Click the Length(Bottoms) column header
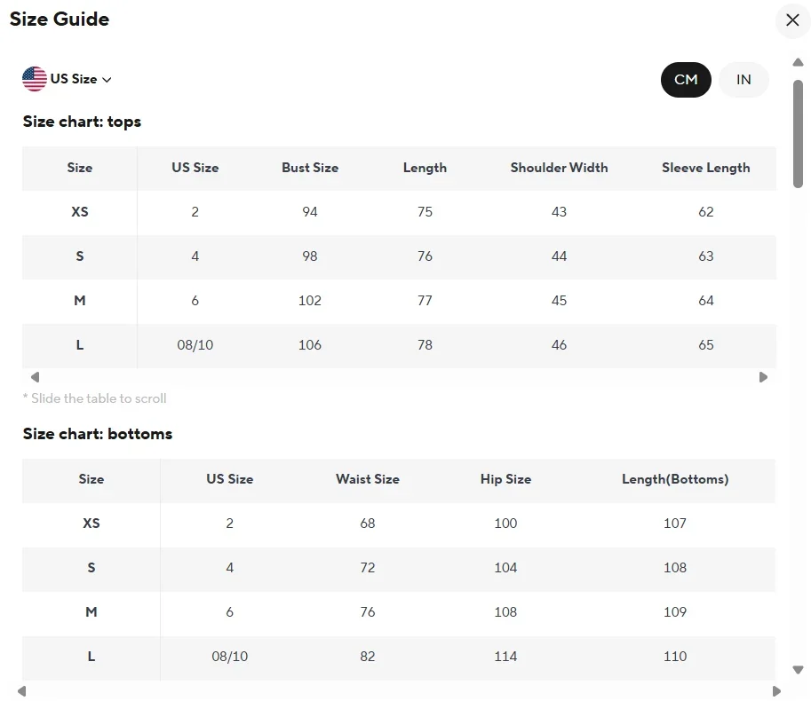 (674, 479)
